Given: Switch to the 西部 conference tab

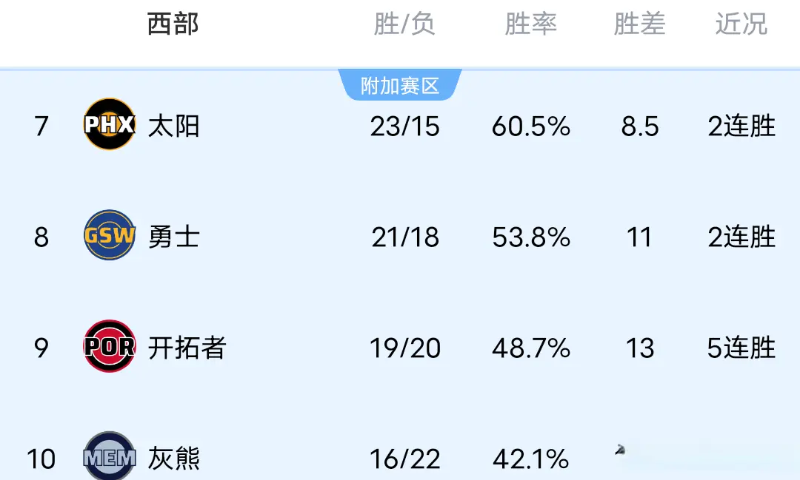Looking at the screenshot, I should 173,24.
